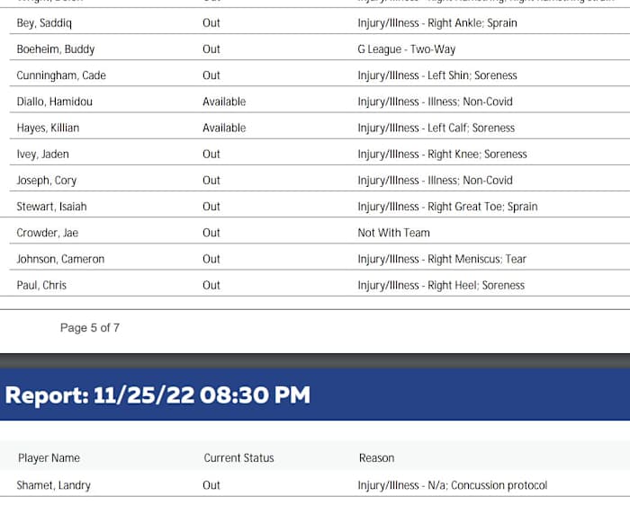Select the Diallo, Hamidou row name

[54, 102]
